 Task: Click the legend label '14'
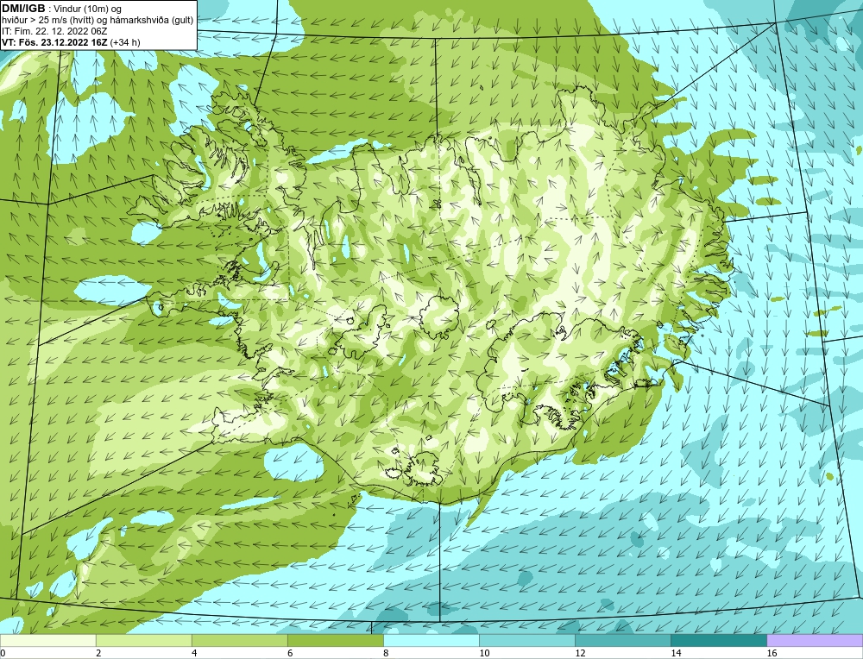pyautogui.click(x=676, y=653)
